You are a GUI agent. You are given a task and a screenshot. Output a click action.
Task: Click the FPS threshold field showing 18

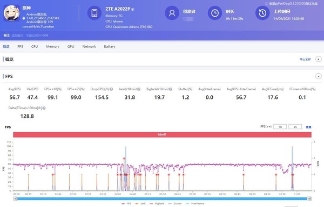[280, 127]
